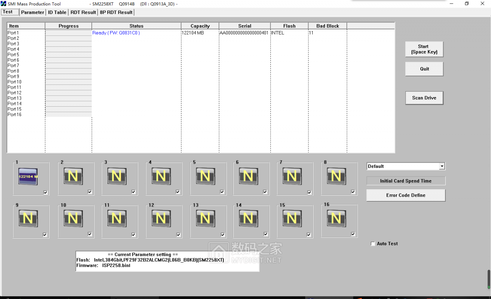491x299 pixels.
Task: Click the port 16 empty slot icon
Action: (336, 219)
